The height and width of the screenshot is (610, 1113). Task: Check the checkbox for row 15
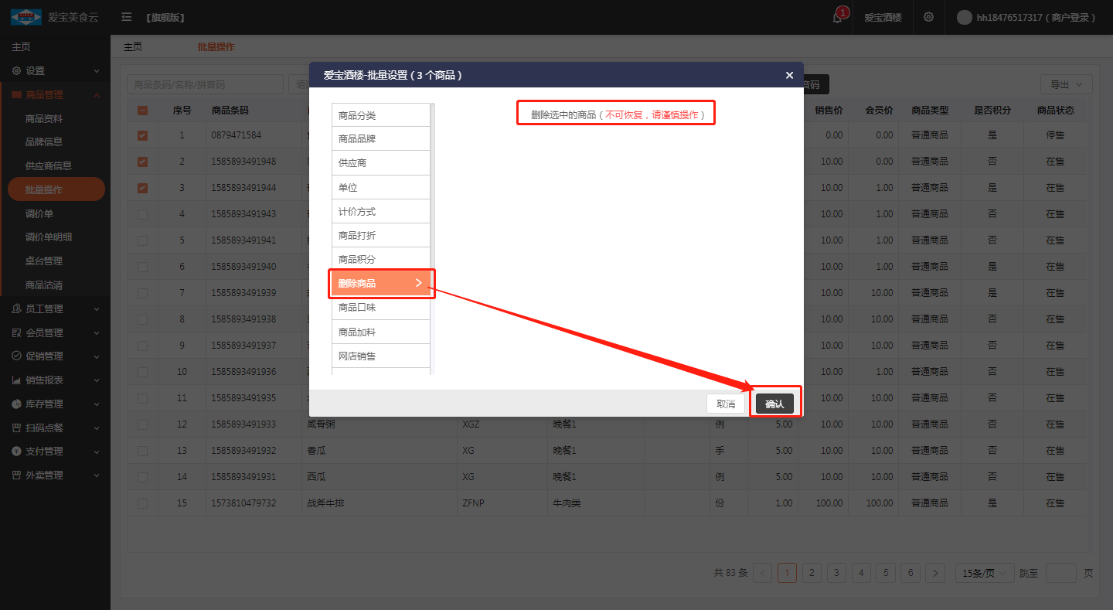pos(142,503)
